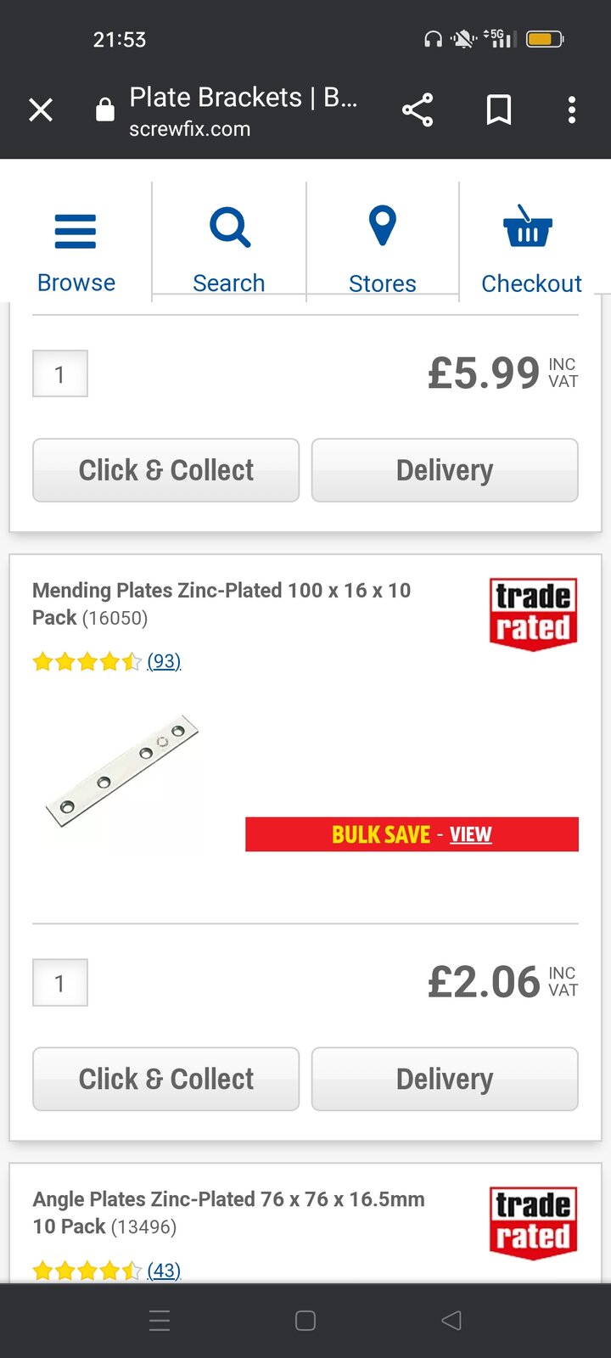
Task: Click the Angle Plates trade rated badge
Action: point(533,1222)
